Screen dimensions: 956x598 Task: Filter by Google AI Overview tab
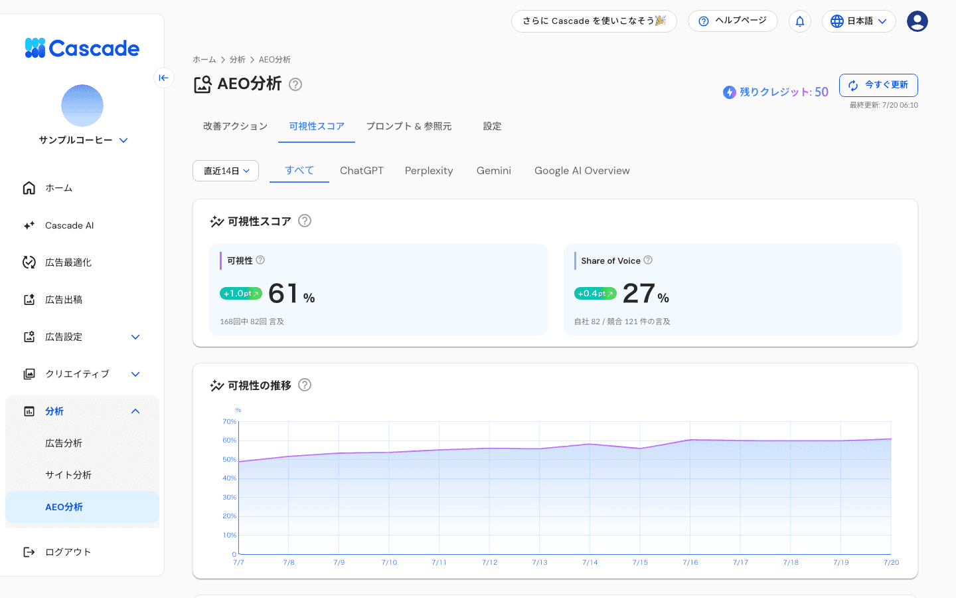click(582, 171)
